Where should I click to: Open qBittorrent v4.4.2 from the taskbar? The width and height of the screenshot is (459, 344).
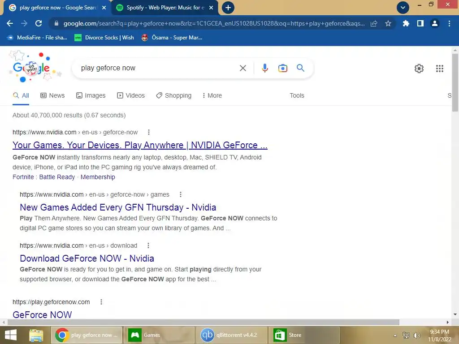click(231, 335)
